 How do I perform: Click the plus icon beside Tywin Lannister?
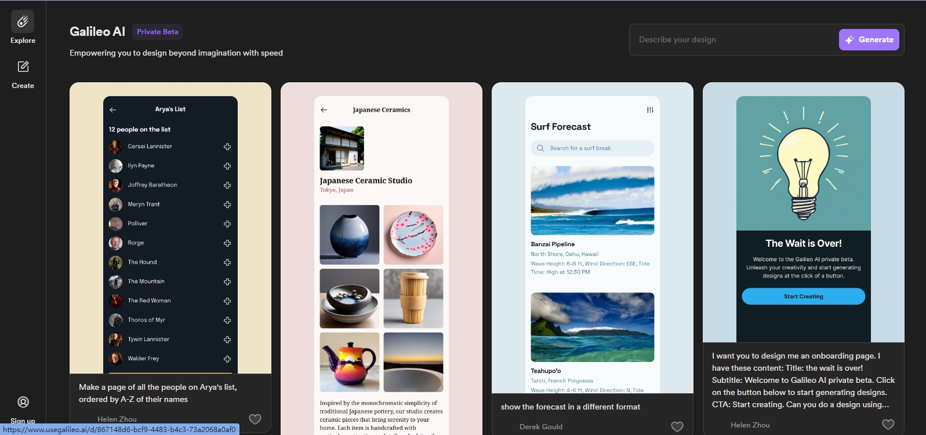[x=227, y=339]
